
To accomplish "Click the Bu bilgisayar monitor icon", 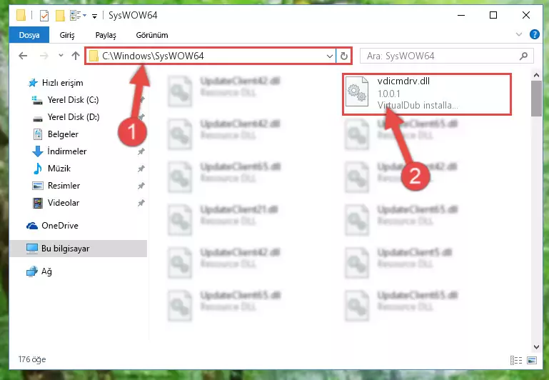I will 32,249.
